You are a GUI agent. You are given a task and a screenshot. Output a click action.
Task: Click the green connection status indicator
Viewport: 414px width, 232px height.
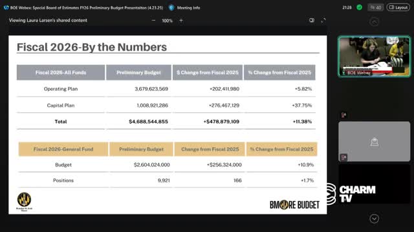click(360, 7)
